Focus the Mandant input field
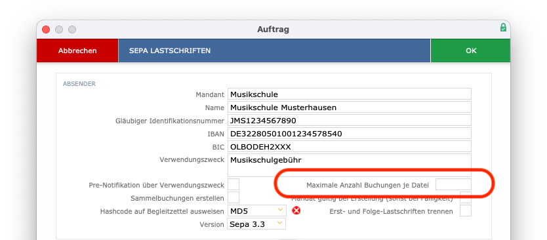Screen dimensions: 547x240 point(349,94)
